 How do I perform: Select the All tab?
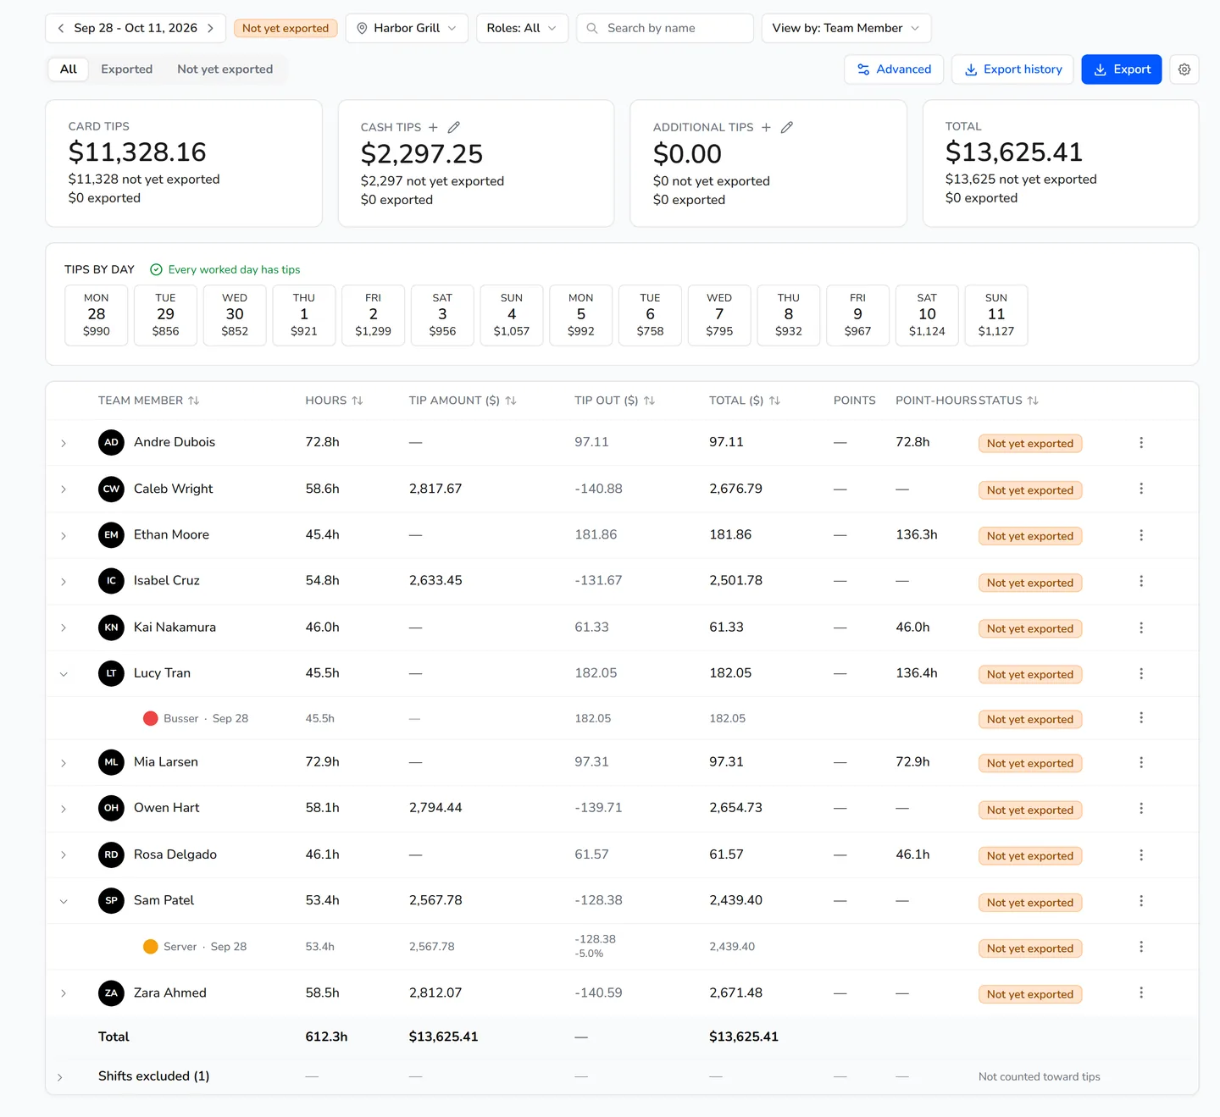click(69, 69)
